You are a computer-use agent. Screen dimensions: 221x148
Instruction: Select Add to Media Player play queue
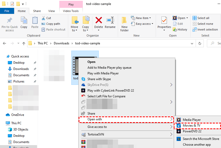tap(109, 68)
